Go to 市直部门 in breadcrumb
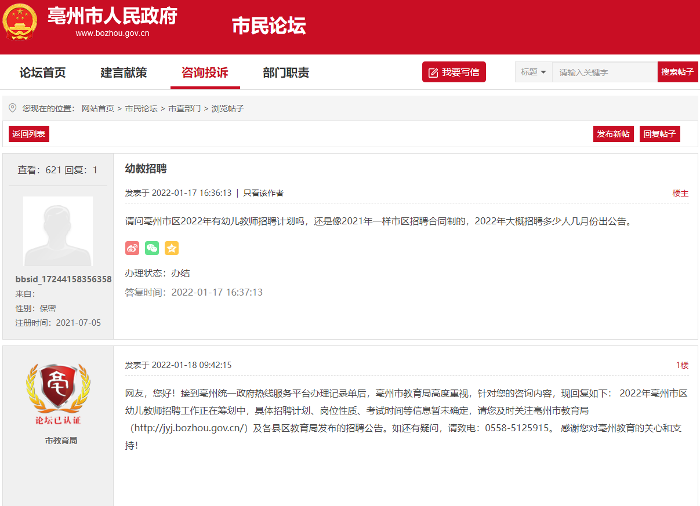Image resolution: width=700 pixels, height=506 pixels. point(184,108)
